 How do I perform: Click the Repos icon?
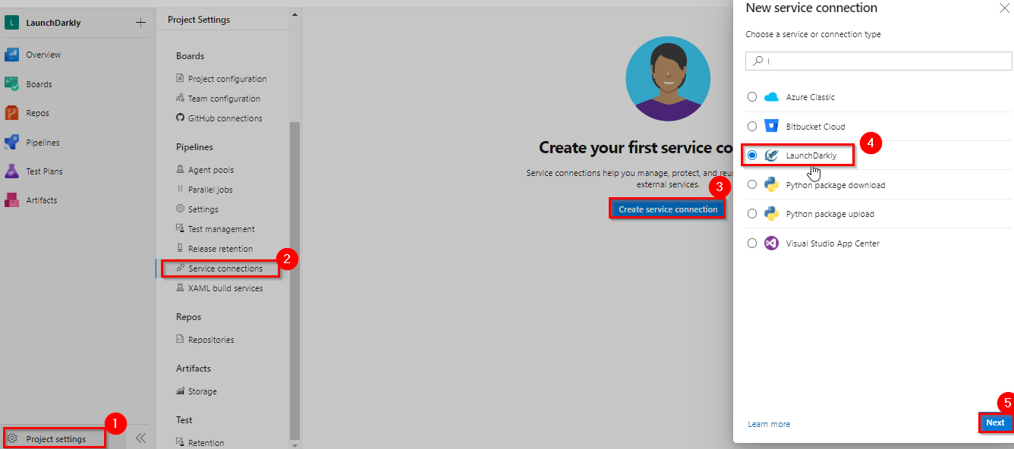11,113
